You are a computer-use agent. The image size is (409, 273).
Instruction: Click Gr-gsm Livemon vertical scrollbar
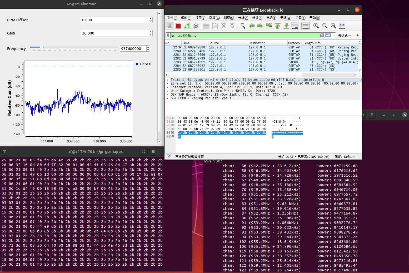click(x=159, y=77)
